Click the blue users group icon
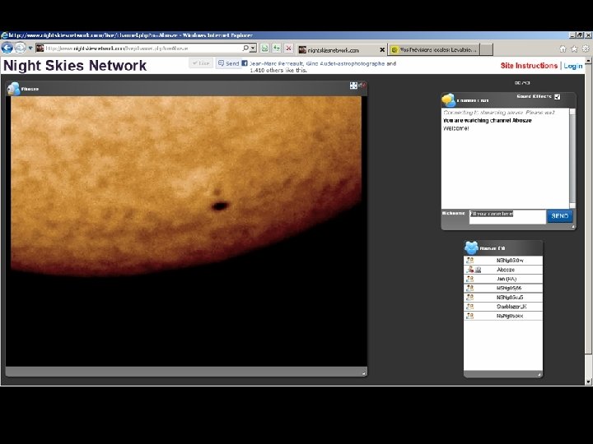593x444 pixels. pos(471,247)
